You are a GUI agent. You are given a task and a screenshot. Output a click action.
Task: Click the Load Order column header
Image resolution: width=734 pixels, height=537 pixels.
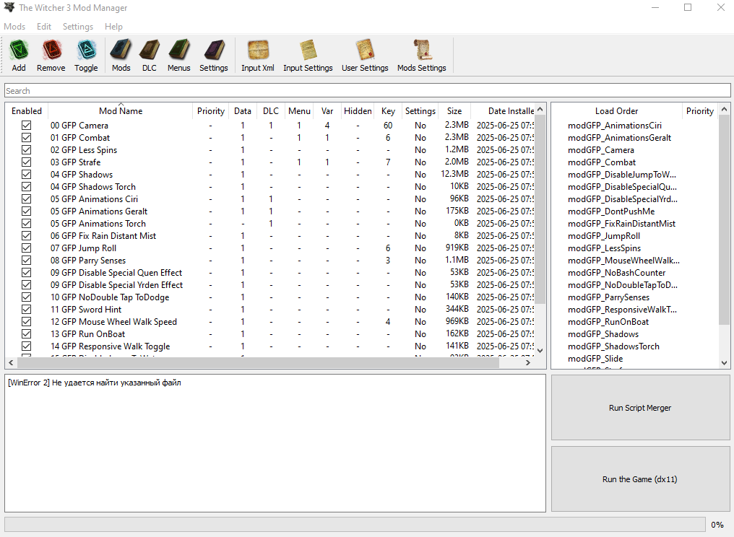coord(616,111)
